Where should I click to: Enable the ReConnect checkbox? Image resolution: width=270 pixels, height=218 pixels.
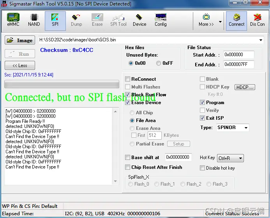pyautogui.click(x=127, y=79)
